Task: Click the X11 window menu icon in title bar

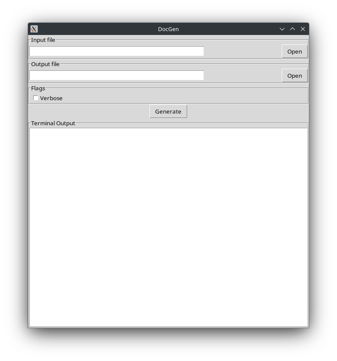Action: point(34,29)
